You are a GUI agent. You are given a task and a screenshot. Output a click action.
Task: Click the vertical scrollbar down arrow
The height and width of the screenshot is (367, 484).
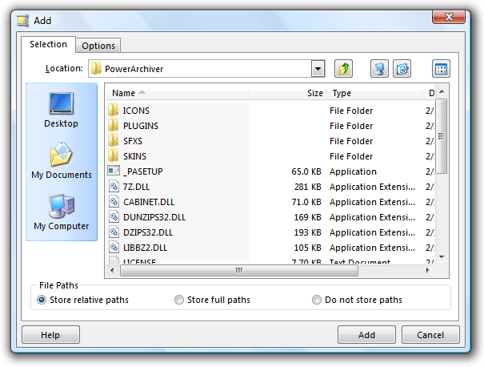[442, 257]
